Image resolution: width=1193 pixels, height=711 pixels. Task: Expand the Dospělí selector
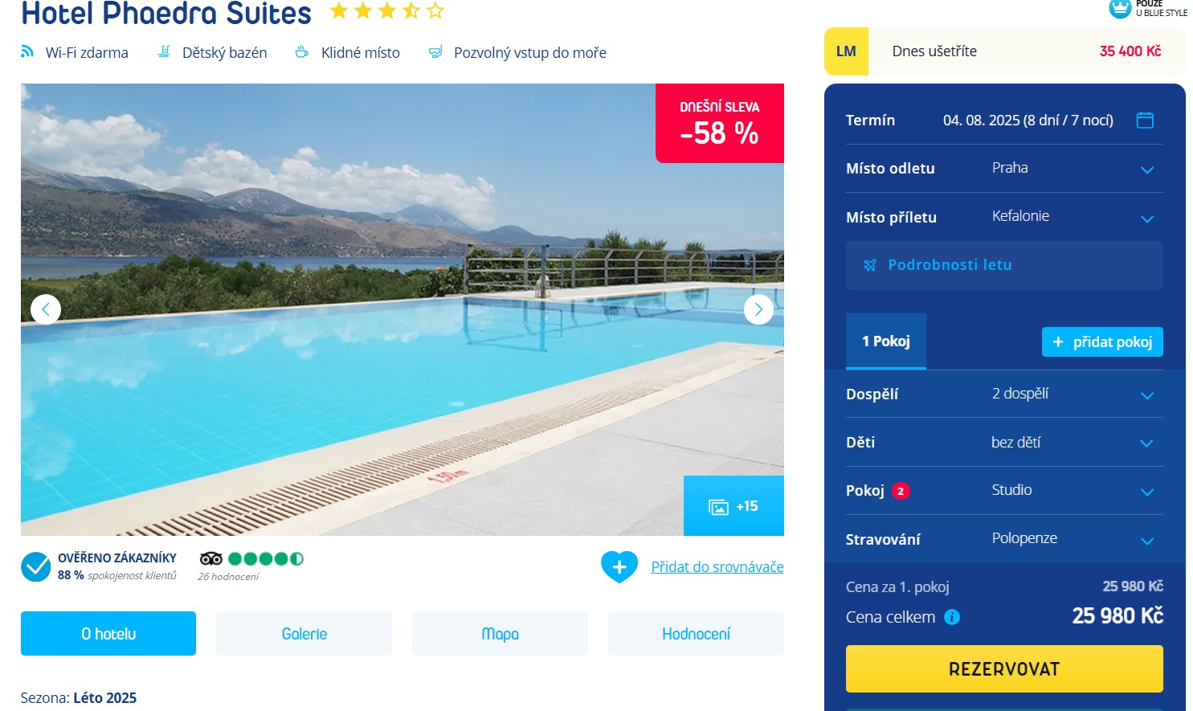(1004, 394)
